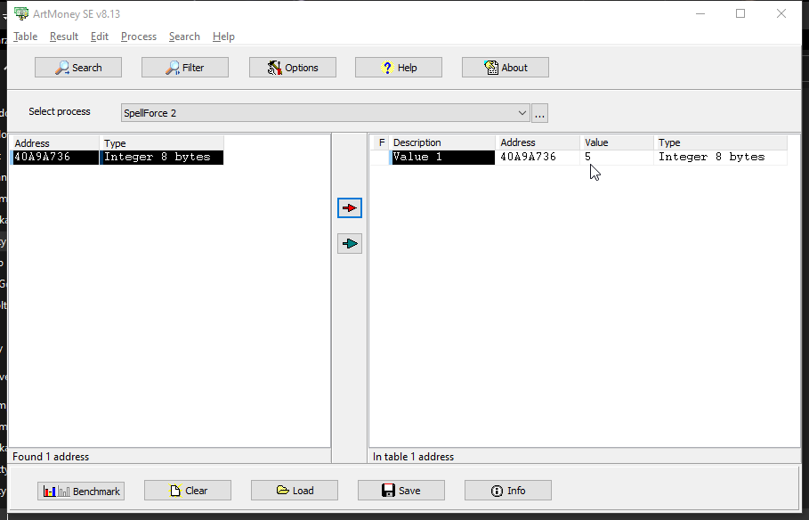This screenshot has height=520, width=809.
Task: Click the table address 40A9A736 cell
Action: 538,157
